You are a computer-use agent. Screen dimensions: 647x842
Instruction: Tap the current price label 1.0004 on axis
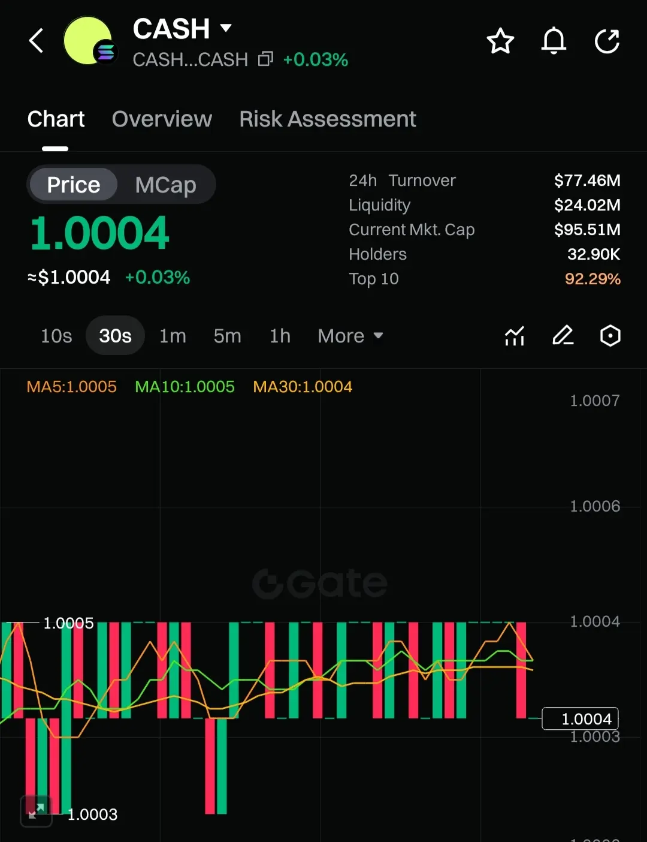(580, 718)
